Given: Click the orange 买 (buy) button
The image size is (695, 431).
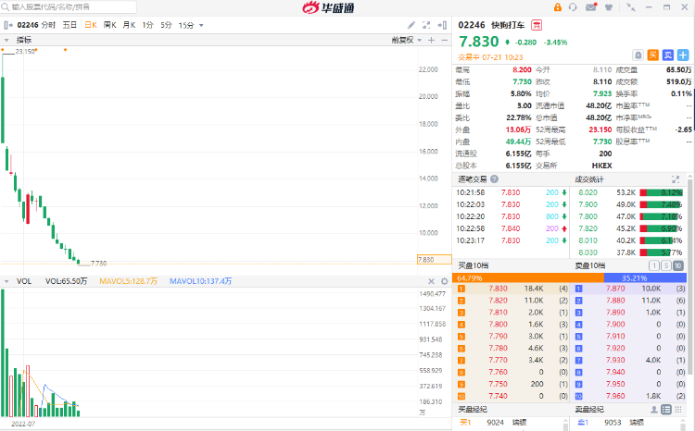Looking at the screenshot, I should [x=652, y=55].
